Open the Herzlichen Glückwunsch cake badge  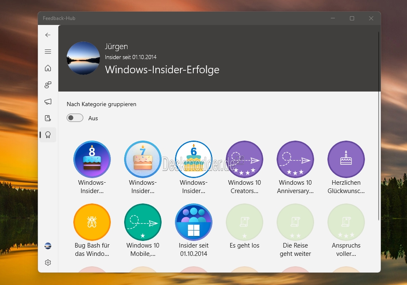tap(346, 159)
